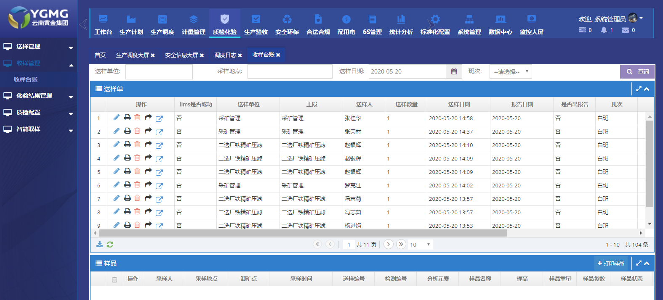The image size is (663, 300).
Task: Expand the 送样管理 sidebar menu
Action: coord(39,47)
